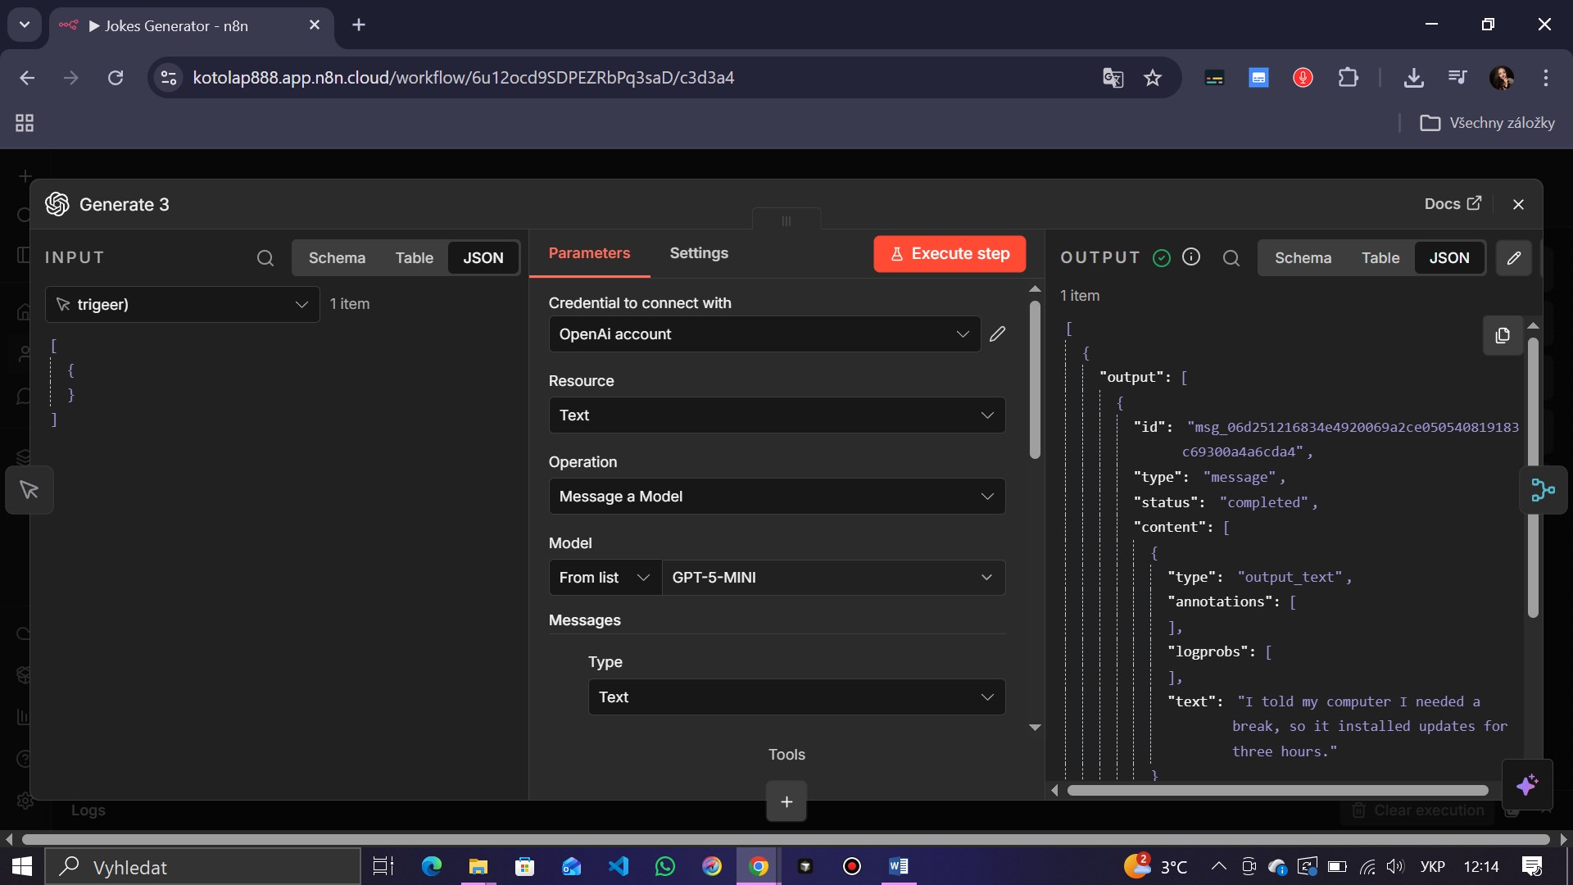
Task: Close the Jokes Generator browser tab
Action: [315, 25]
